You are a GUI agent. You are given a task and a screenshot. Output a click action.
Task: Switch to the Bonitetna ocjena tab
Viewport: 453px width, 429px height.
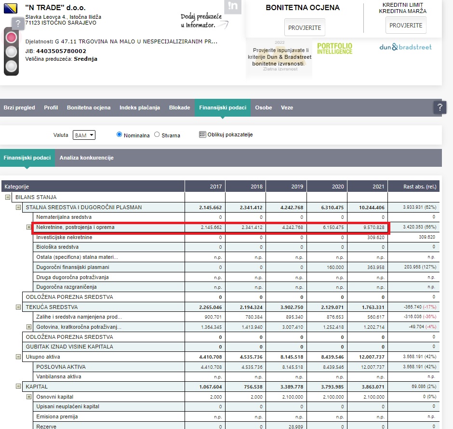point(89,107)
